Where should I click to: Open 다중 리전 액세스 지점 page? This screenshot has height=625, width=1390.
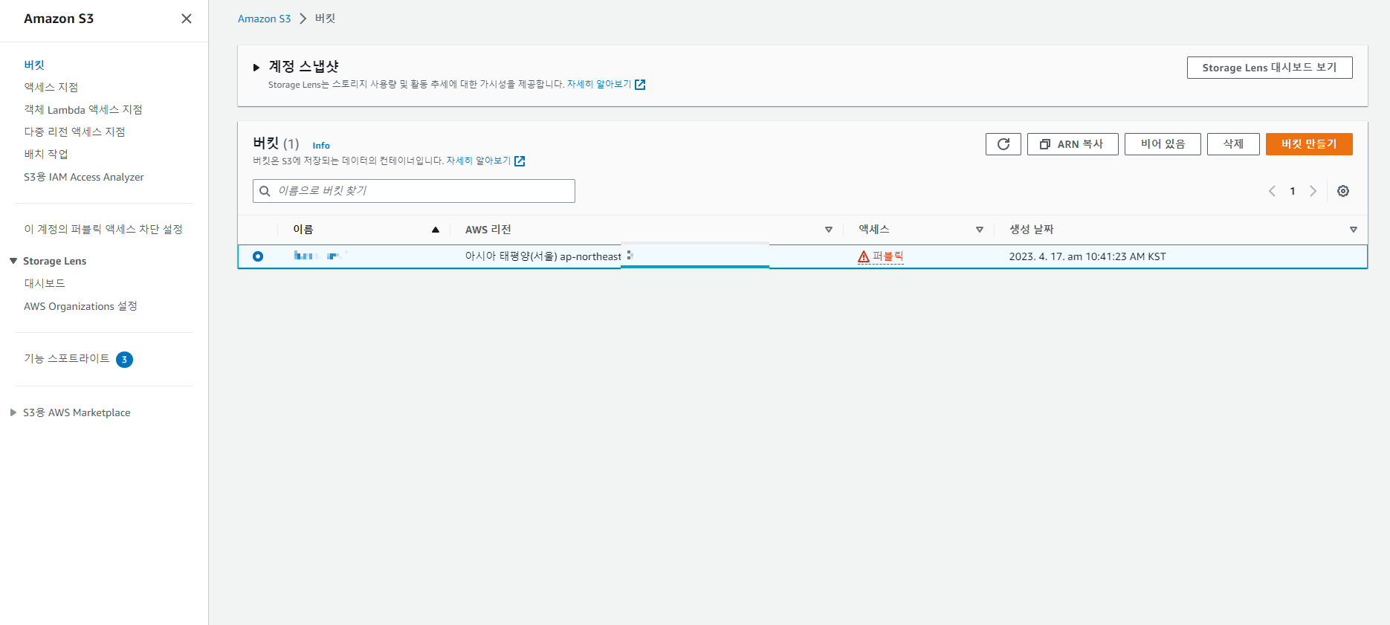[74, 132]
